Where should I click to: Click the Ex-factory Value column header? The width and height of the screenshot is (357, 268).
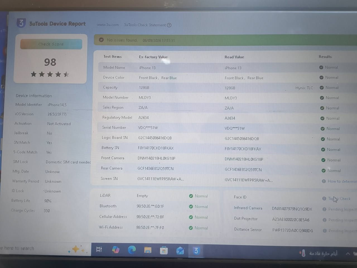pyautogui.click(x=153, y=57)
